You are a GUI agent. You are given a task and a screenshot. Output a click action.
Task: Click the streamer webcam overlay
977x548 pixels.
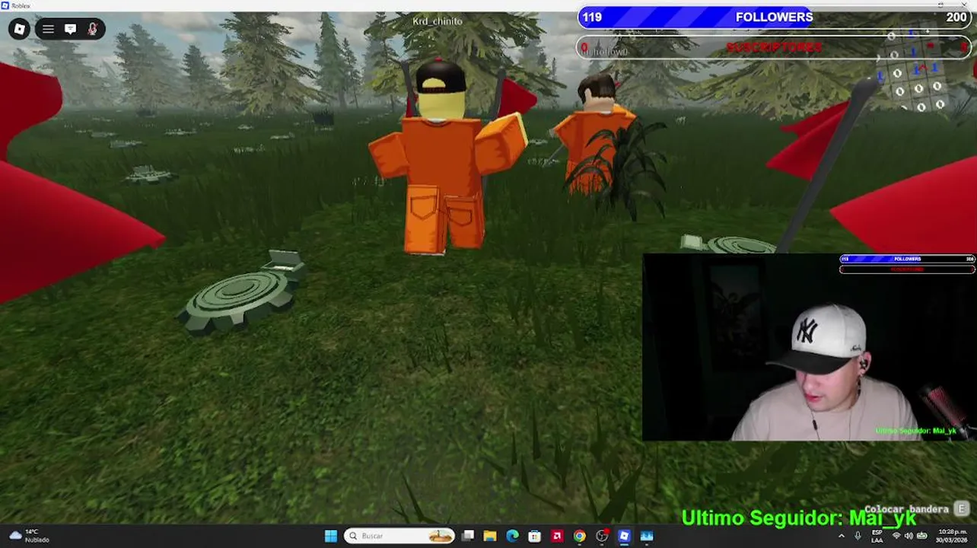click(x=809, y=347)
